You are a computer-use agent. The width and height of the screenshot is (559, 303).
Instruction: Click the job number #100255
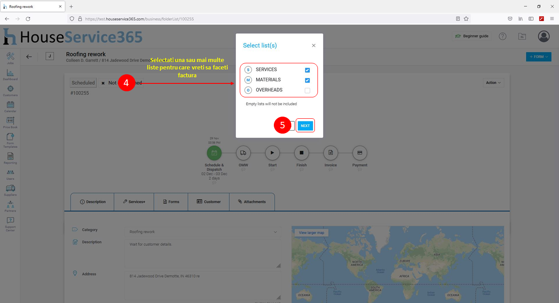79,93
